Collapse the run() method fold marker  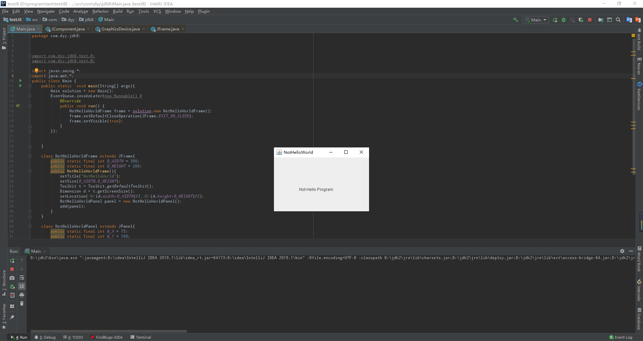[30, 106]
